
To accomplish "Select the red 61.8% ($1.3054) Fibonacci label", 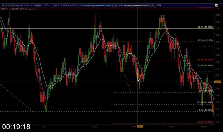I will click(205, 60).
